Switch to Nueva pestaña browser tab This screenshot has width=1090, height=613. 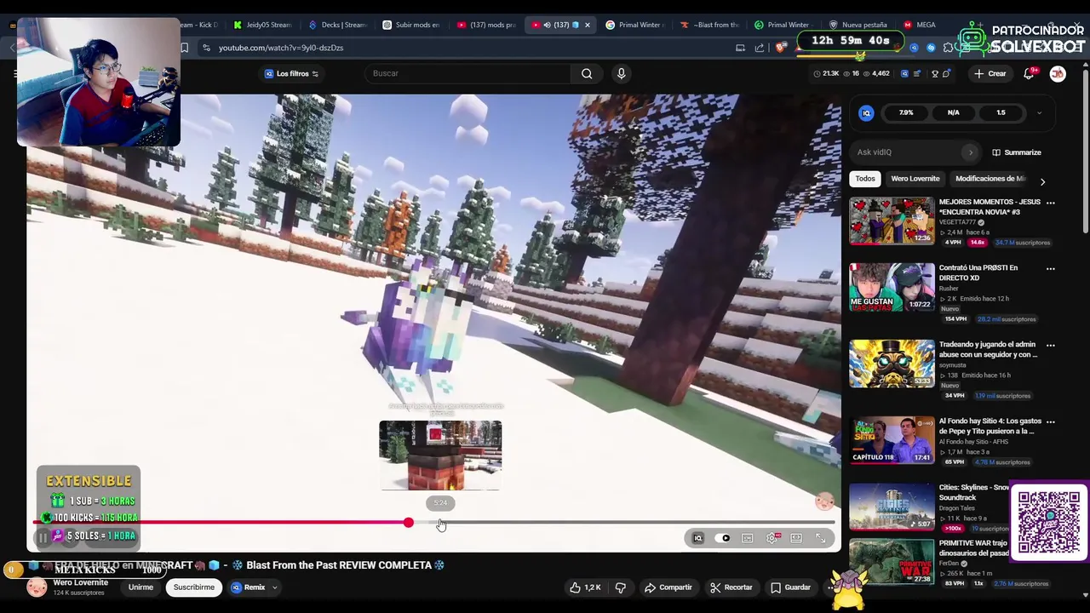tap(858, 25)
